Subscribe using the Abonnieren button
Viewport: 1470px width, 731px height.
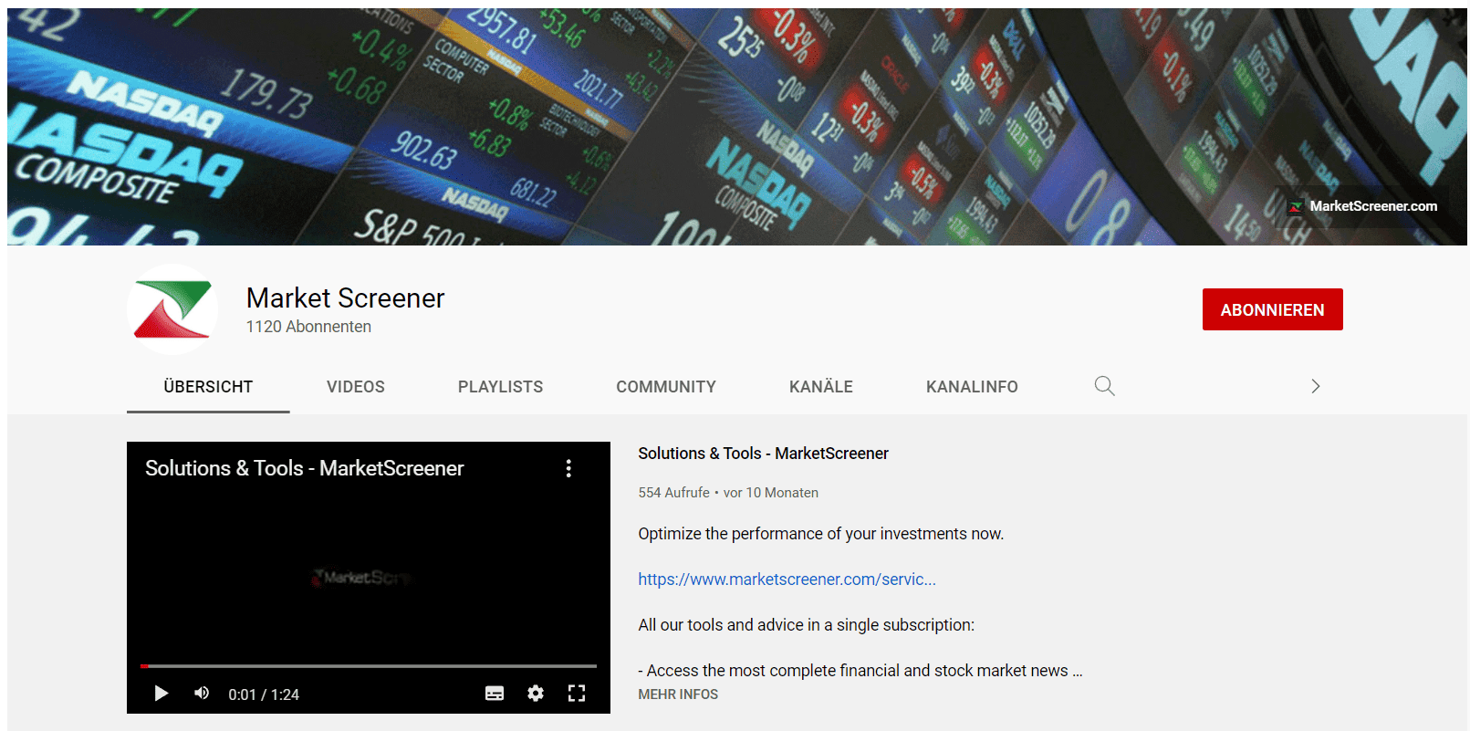pyautogui.click(x=1272, y=309)
